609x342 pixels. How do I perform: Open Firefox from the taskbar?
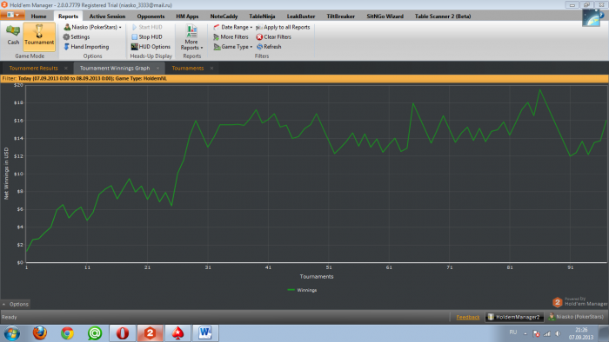click(40, 333)
